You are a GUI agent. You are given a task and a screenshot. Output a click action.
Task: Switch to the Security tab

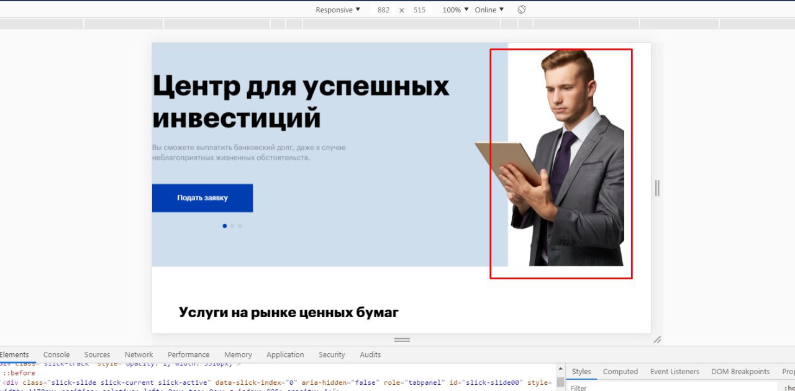pyautogui.click(x=332, y=354)
